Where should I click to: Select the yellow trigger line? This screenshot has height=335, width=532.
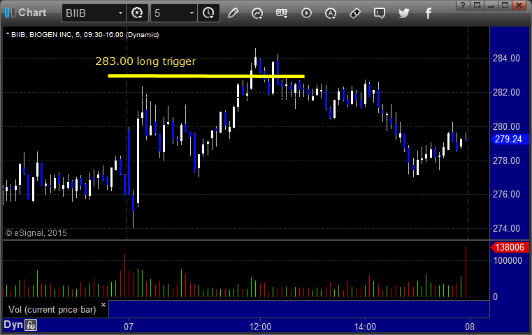[x=206, y=76]
